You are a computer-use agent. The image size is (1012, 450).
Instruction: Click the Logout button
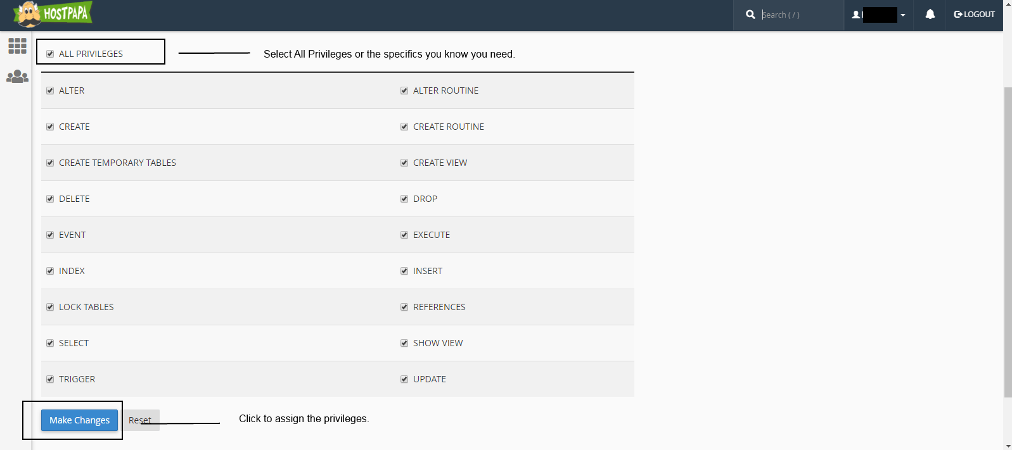[x=974, y=14]
